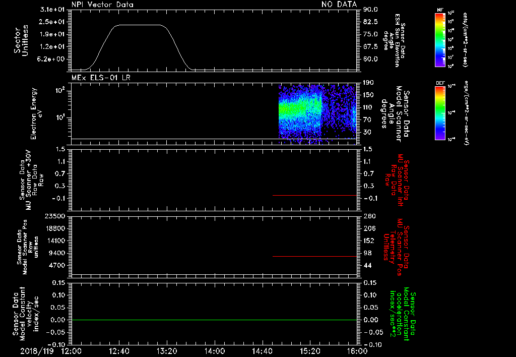The image size is (516, 357).
Task: Click the '9400' scanner position tick
Action: (56, 253)
